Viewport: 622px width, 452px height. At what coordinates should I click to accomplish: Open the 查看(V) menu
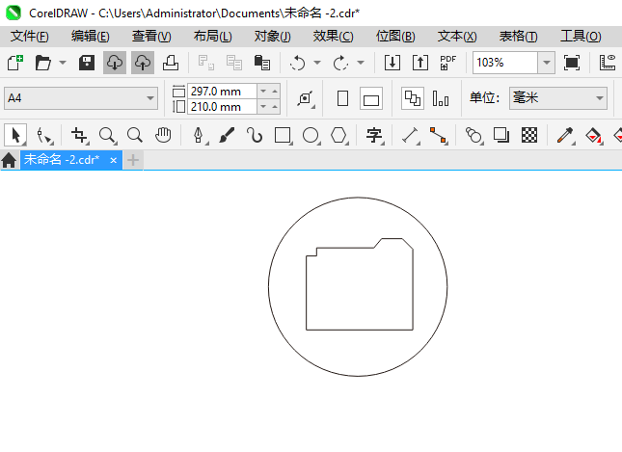coord(151,36)
